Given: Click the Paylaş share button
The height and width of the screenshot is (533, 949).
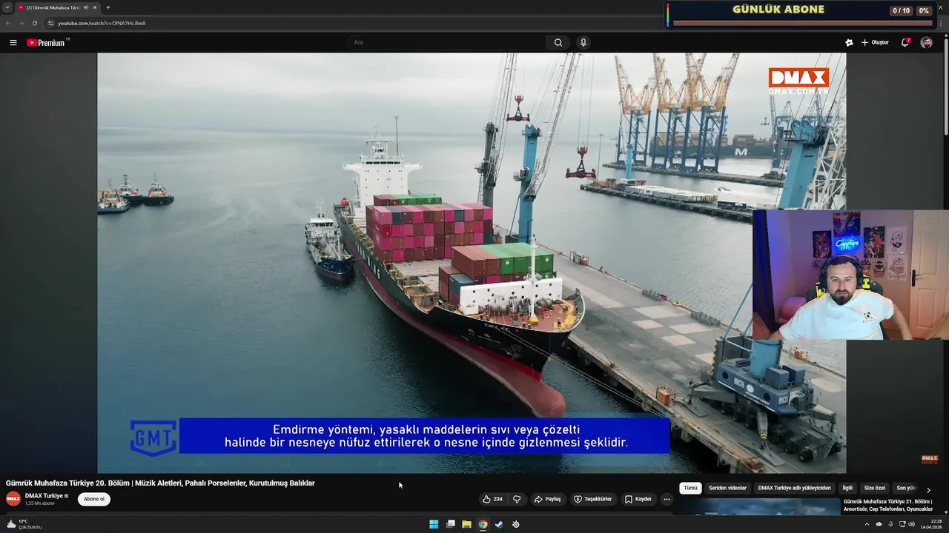Looking at the screenshot, I should click(548, 499).
